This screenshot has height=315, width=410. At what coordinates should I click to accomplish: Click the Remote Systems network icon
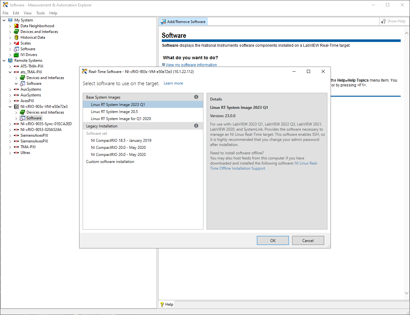10,61
